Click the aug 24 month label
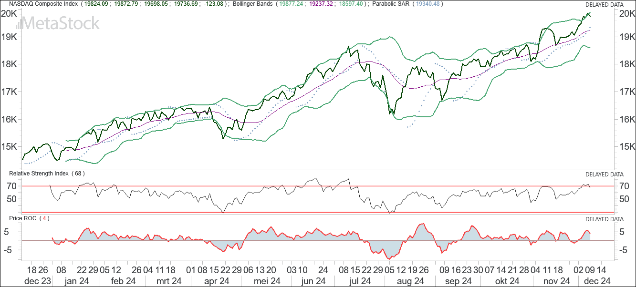The width and height of the screenshot is (636, 287). (410, 281)
